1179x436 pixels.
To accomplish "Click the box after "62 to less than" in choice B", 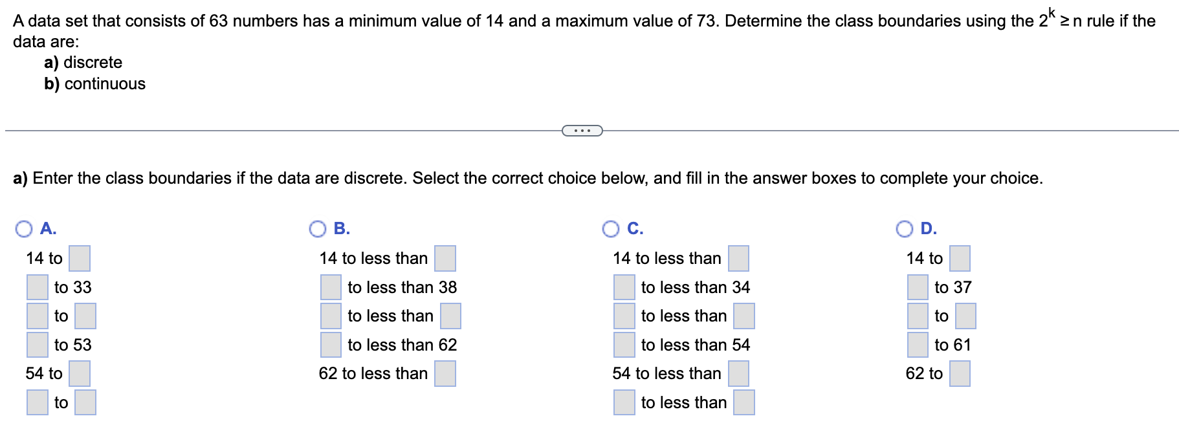I will [x=445, y=373].
